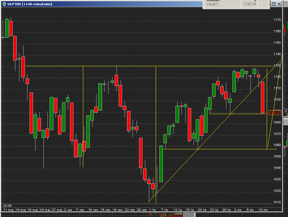Click the 10 cze date label
The width and height of the screenshot is (288, 217).
93,210
